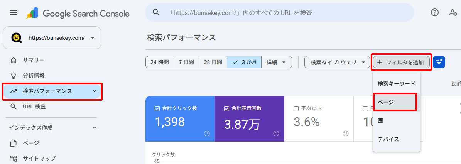Open help icon on 合計クリック数 card
The image size is (461, 164).
tap(207, 134)
